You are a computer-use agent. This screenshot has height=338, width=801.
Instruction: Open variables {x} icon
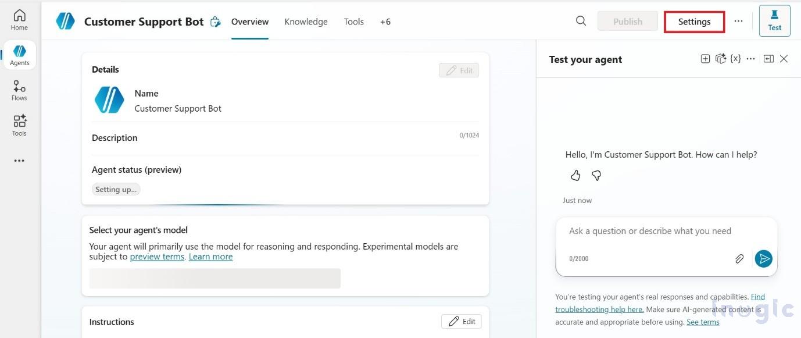coord(736,59)
